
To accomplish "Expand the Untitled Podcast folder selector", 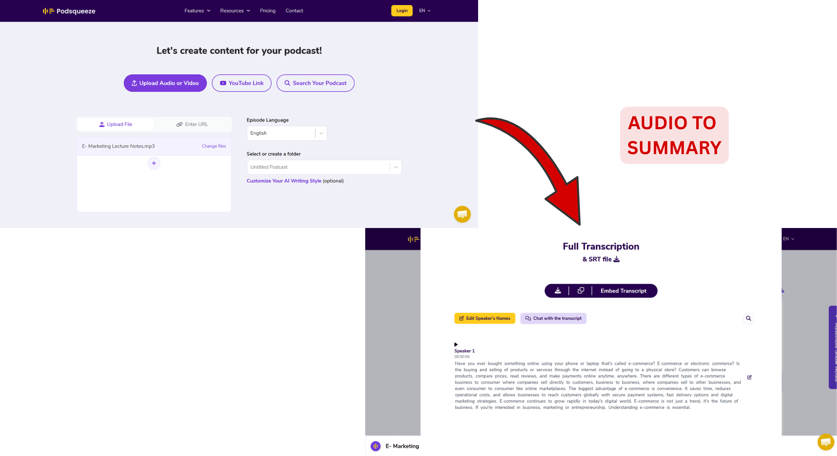I will click(x=395, y=167).
